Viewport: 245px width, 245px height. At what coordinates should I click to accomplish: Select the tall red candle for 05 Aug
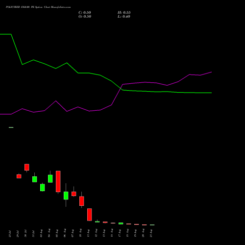tap(58, 181)
